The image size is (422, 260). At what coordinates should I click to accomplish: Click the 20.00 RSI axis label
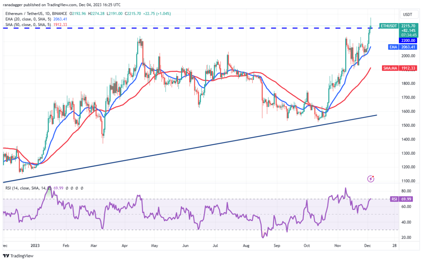[x=406, y=237]
